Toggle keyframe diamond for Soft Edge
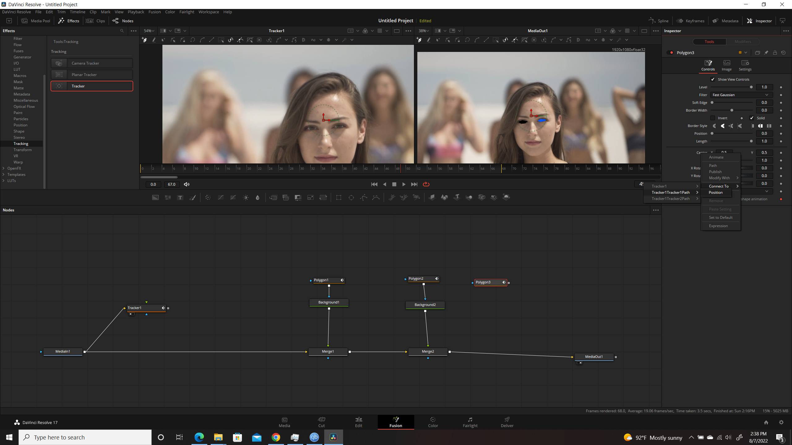The width and height of the screenshot is (792, 445). (781, 103)
